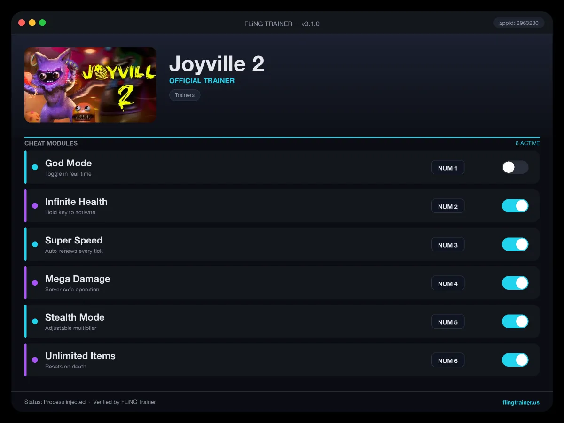Screen dimensions: 564x423
Task: Click the God Mode status dot
Action: pos(35,167)
